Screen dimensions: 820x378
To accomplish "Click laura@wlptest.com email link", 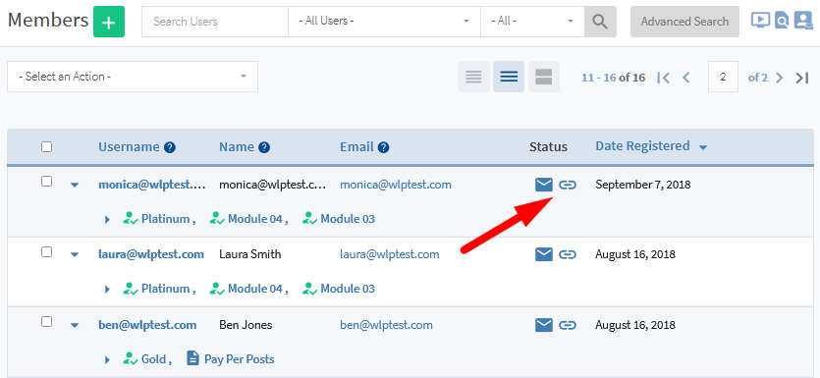I will point(390,254).
